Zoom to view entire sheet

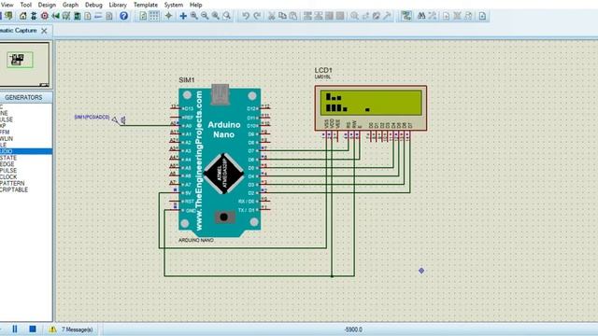216,16
